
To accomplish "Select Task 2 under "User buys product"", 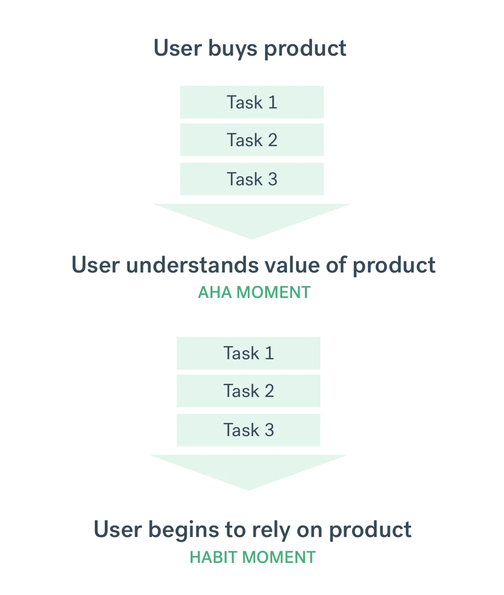I will coord(252,140).
